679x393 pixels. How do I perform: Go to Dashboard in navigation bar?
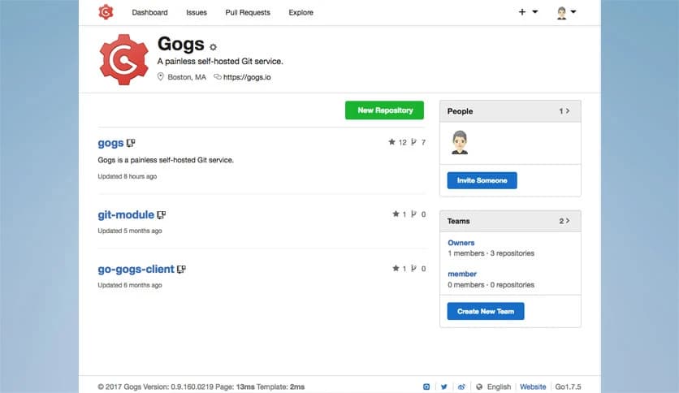tap(149, 13)
